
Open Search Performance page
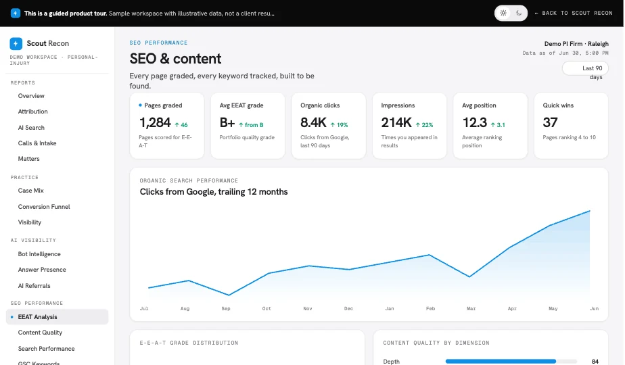46,349
